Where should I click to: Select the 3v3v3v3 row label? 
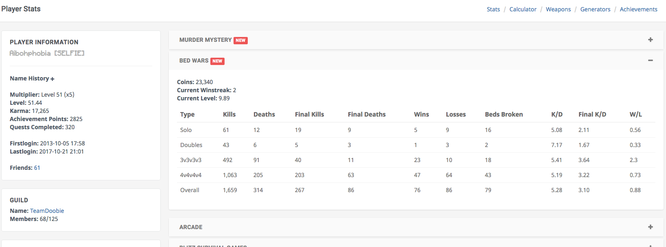coord(191,160)
